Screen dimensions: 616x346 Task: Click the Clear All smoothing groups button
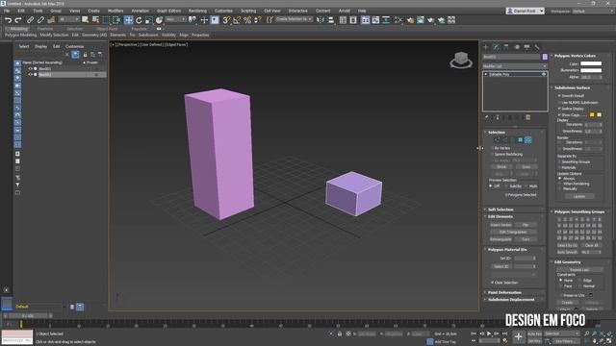click(x=591, y=246)
